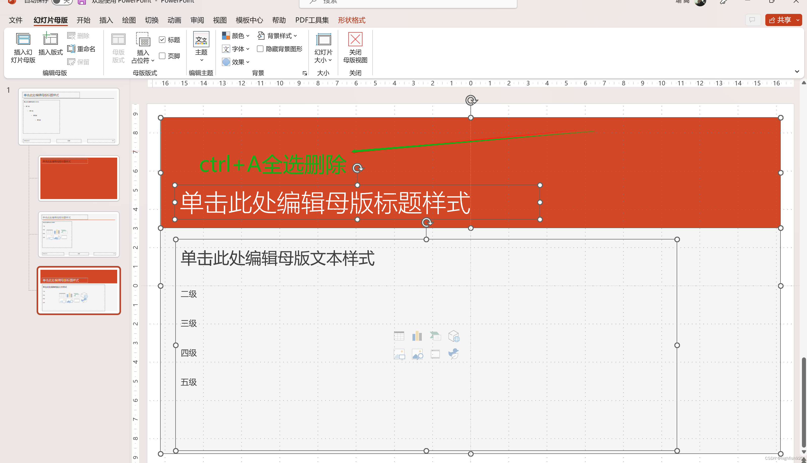Click the Insert Chart icon in placeholder
The image size is (807, 463).
coord(417,336)
